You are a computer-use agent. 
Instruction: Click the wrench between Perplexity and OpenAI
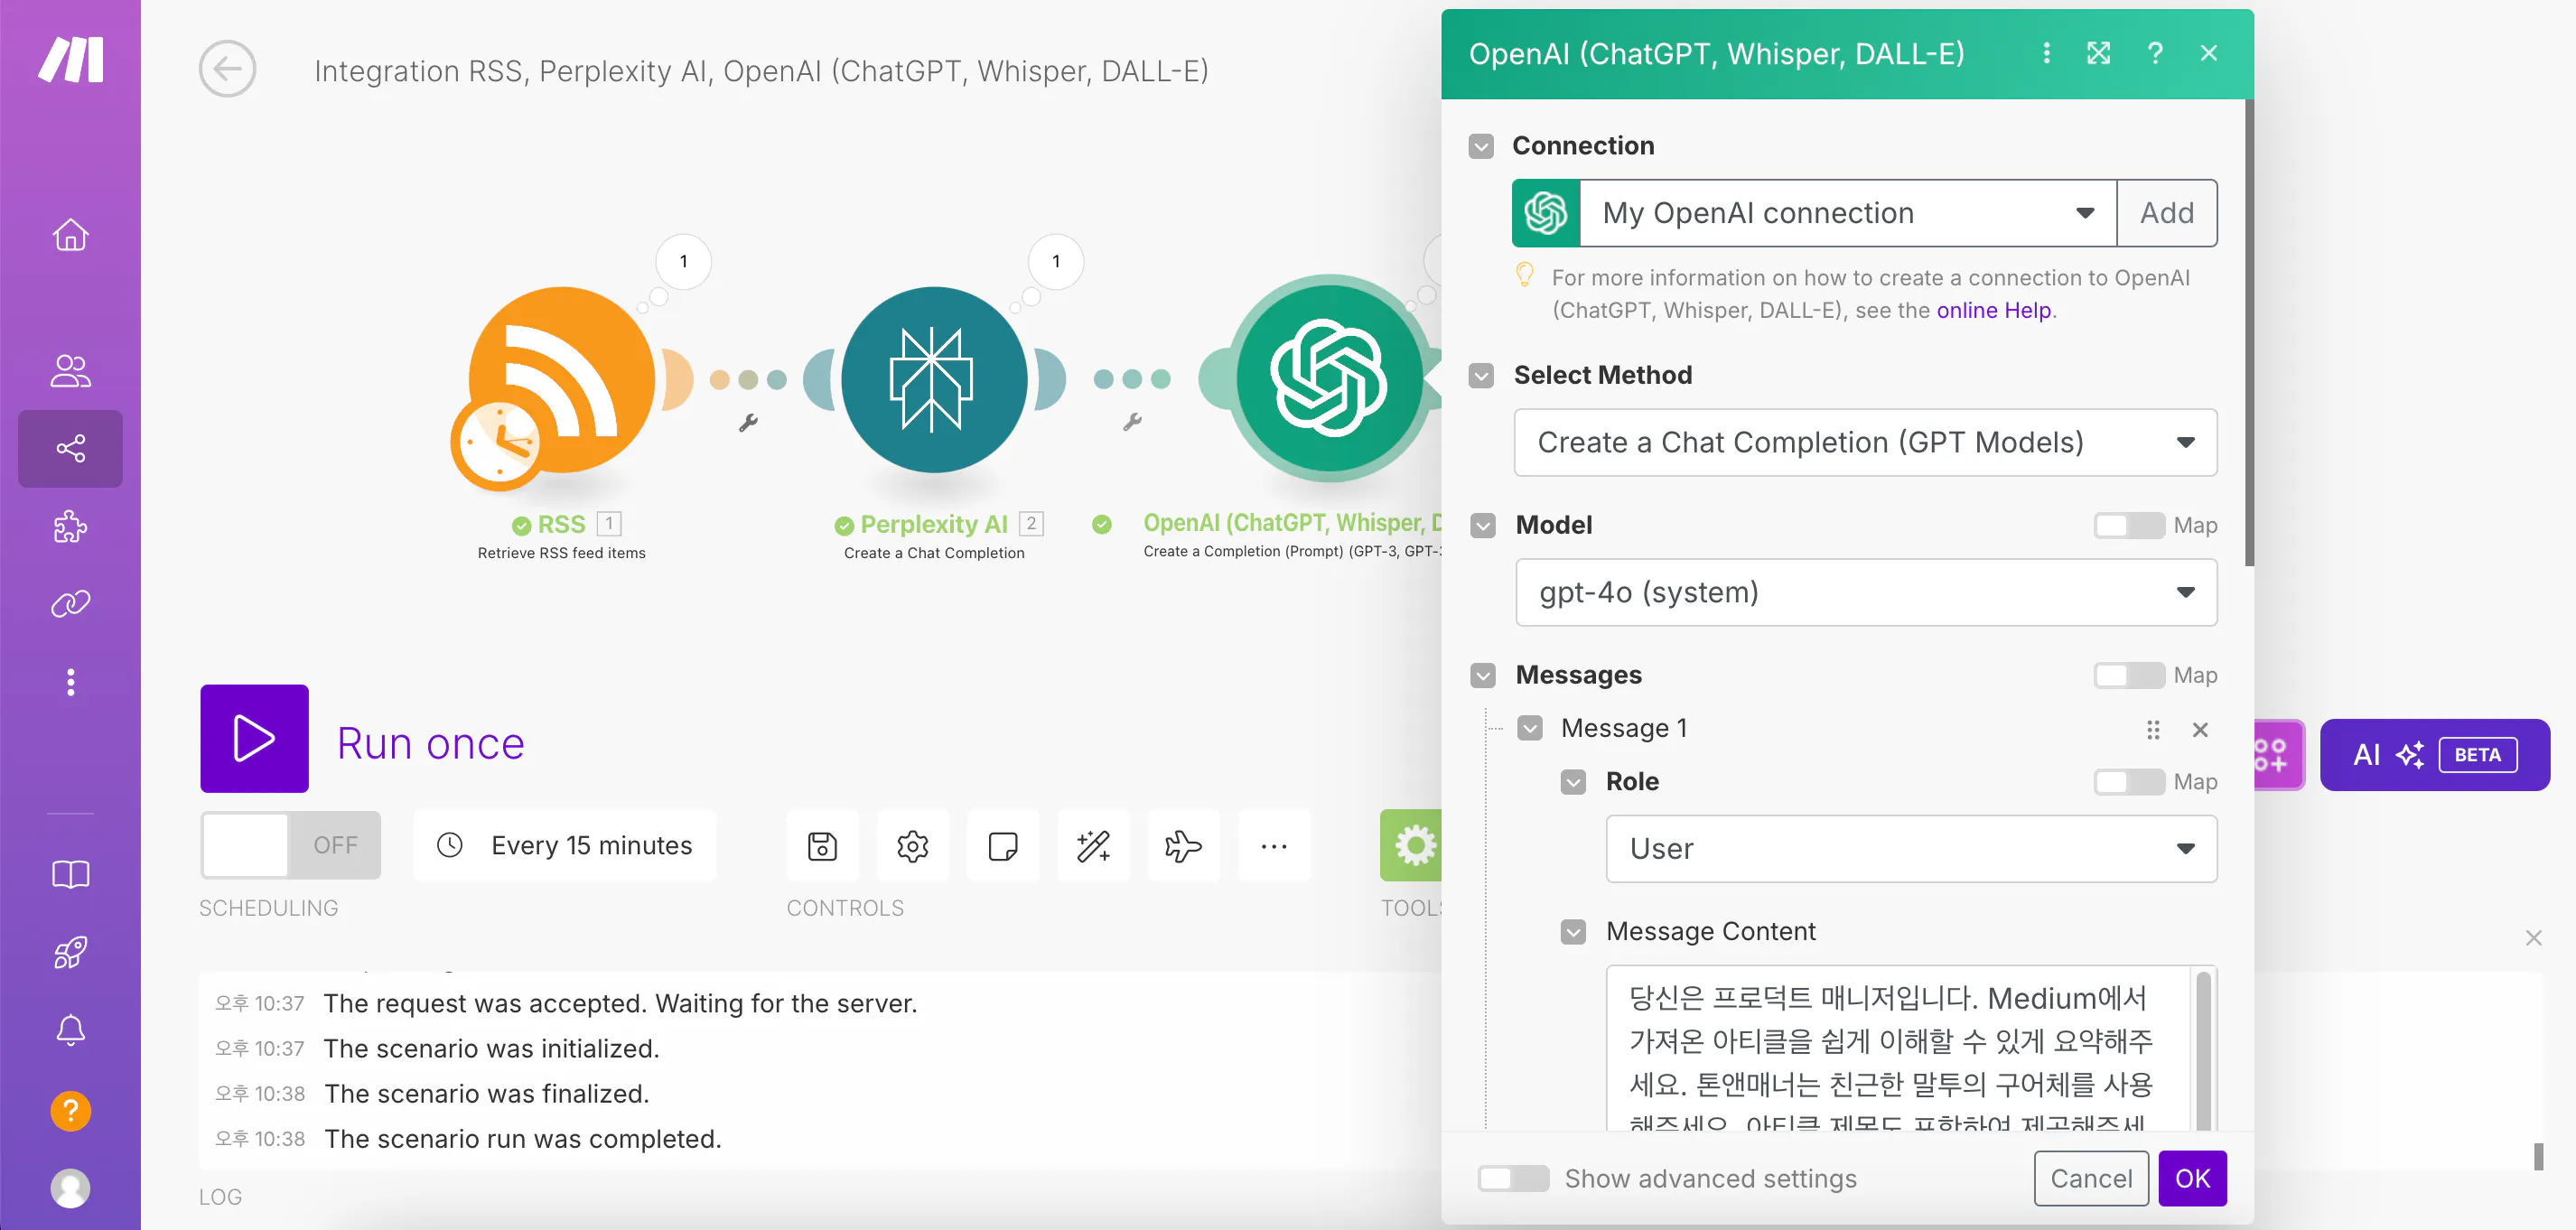tap(1132, 423)
